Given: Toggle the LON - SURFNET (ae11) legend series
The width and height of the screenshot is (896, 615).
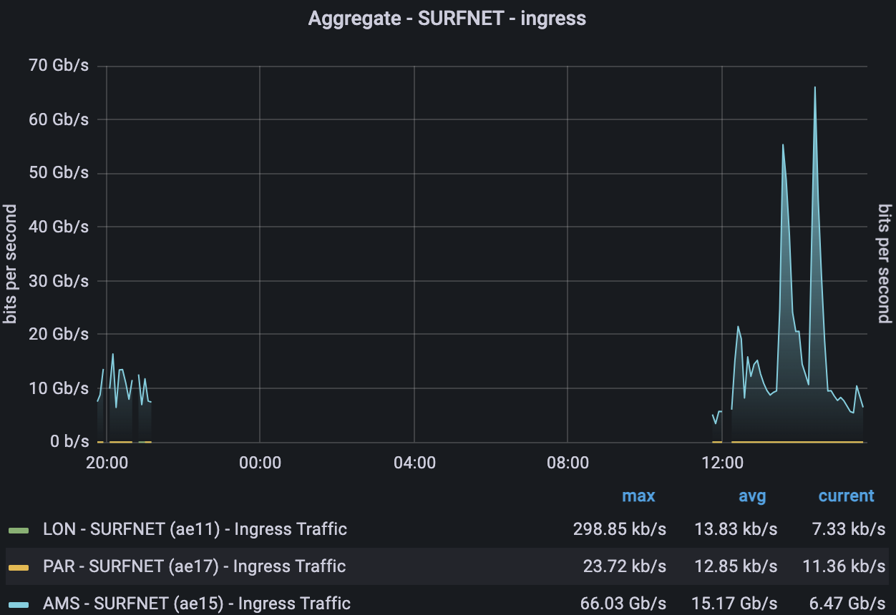Looking at the screenshot, I should click(x=195, y=530).
